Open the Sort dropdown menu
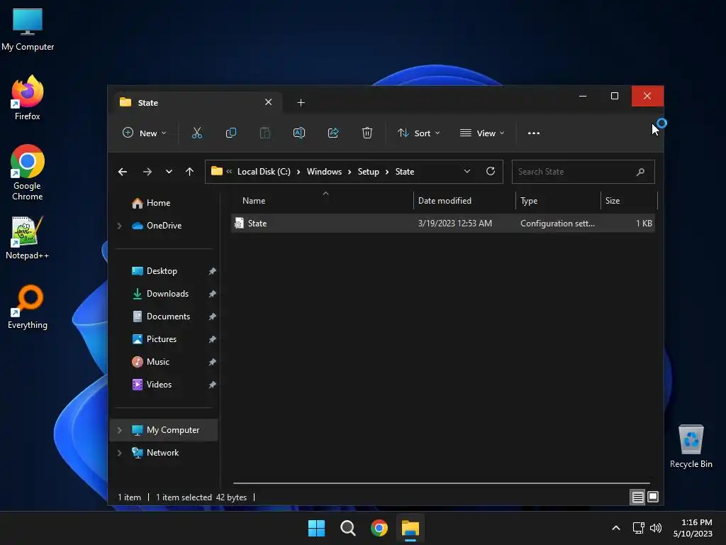The width and height of the screenshot is (726, 545). coord(418,133)
